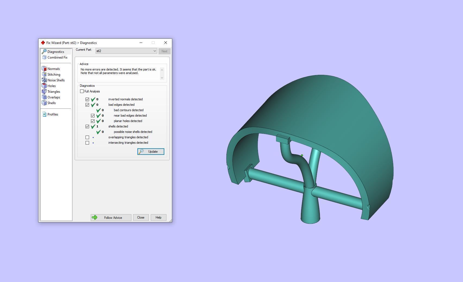Uncheck bad edges detected checkbox
The height and width of the screenshot is (282, 463).
(87, 105)
